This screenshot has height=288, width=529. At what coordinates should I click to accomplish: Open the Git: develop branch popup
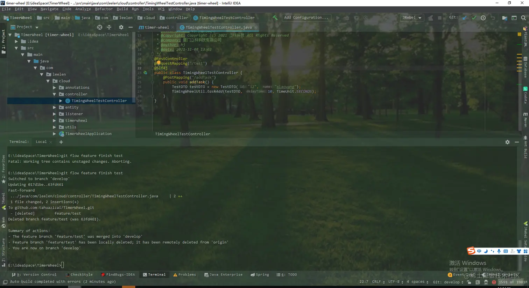448,282
